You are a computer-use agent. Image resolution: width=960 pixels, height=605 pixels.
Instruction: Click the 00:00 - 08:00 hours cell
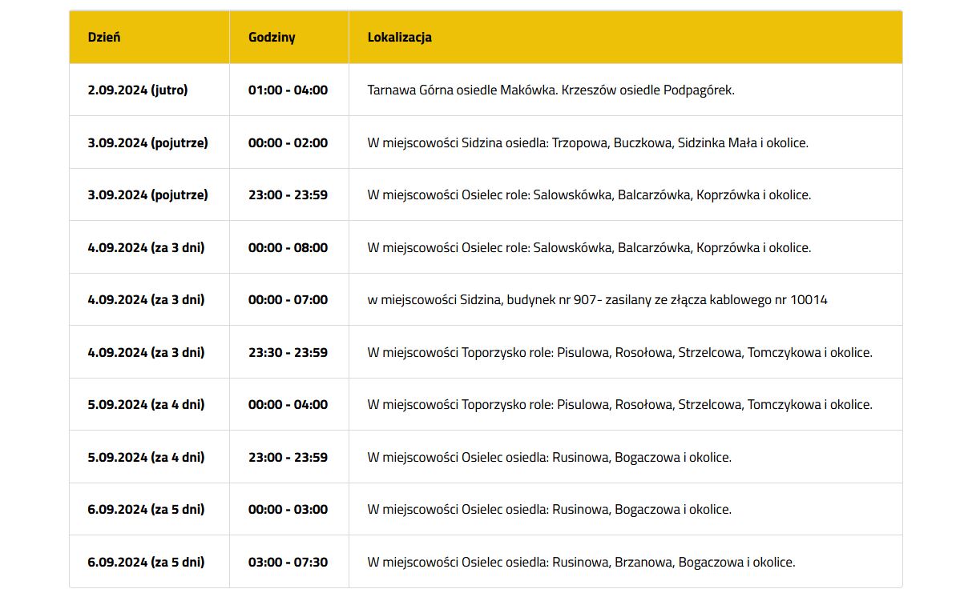[x=288, y=248]
